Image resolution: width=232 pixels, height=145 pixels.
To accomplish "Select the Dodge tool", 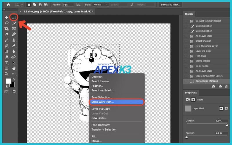I will [x=6, y=57].
